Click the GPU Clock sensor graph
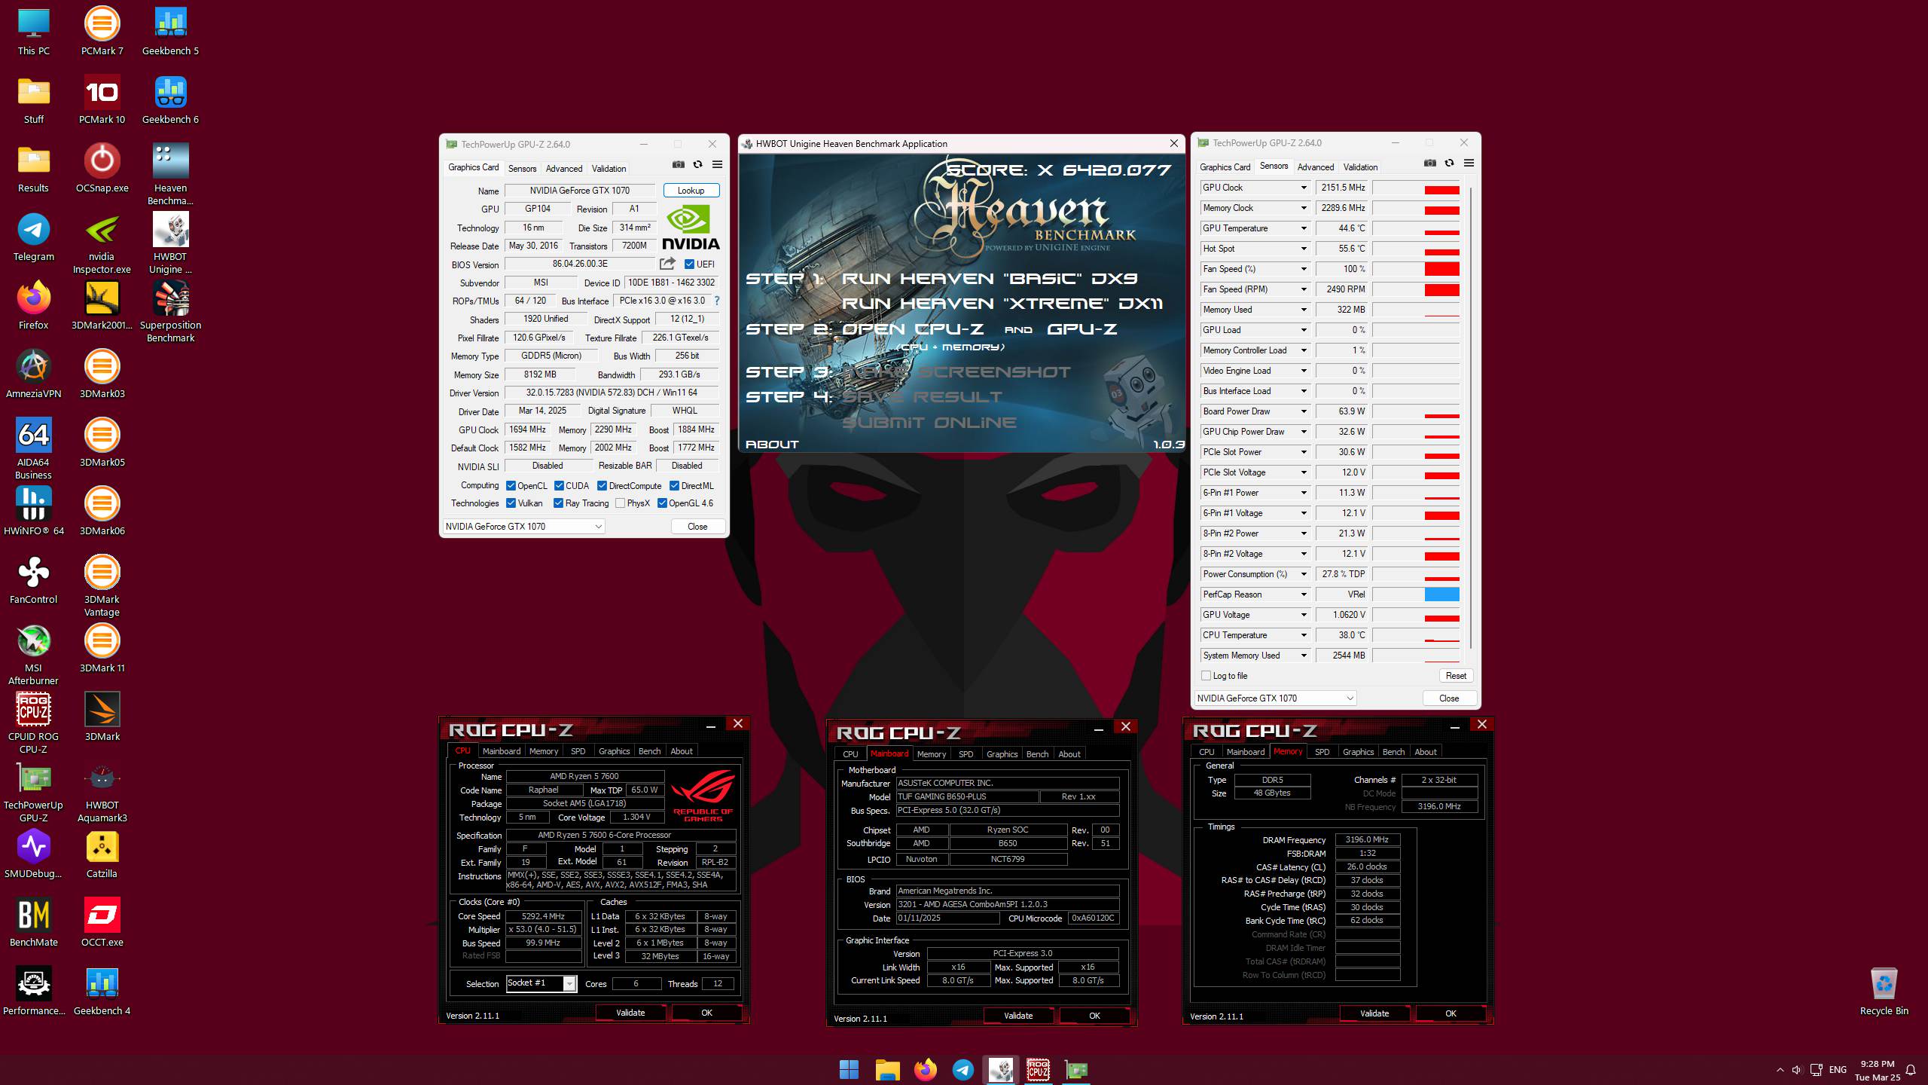Image resolution: width=1928 pixels, height=1085 pixels. (1416, 188)
